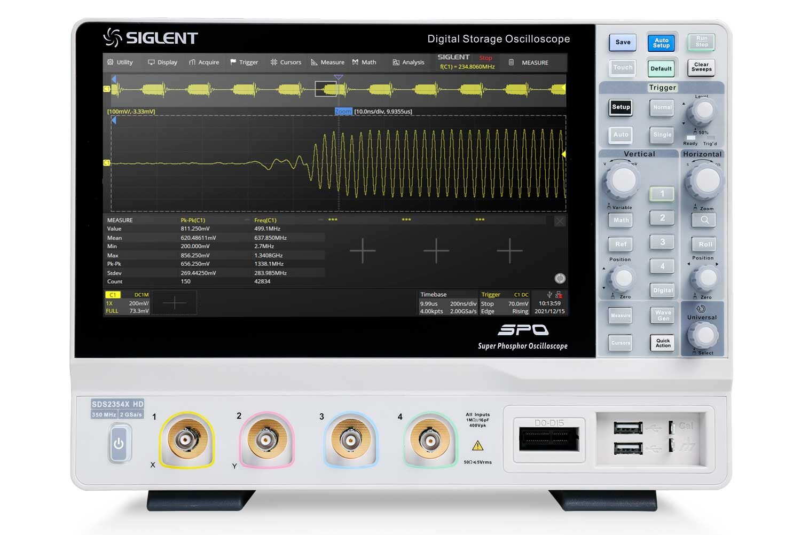Open the C1 channel settings box
This screenshot has height=535, width=801.
pos(128,303)
